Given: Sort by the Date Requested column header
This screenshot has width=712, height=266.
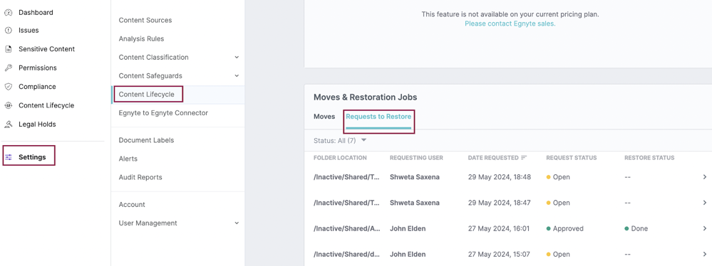Looking at the screenshot, I should [493, 158].
